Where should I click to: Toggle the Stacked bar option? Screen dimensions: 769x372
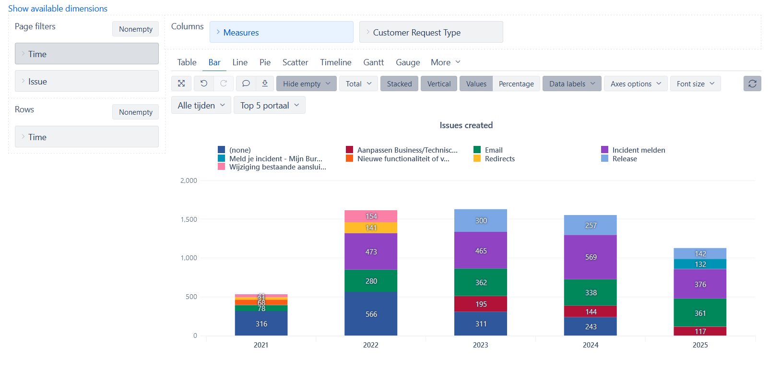click(x=399, y=84)
